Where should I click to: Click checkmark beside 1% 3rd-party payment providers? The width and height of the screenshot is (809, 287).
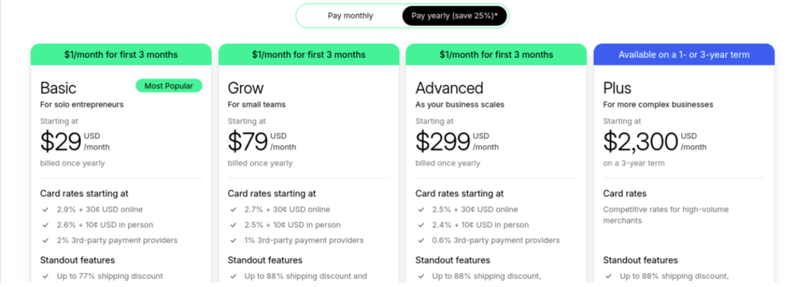(233, 240)
